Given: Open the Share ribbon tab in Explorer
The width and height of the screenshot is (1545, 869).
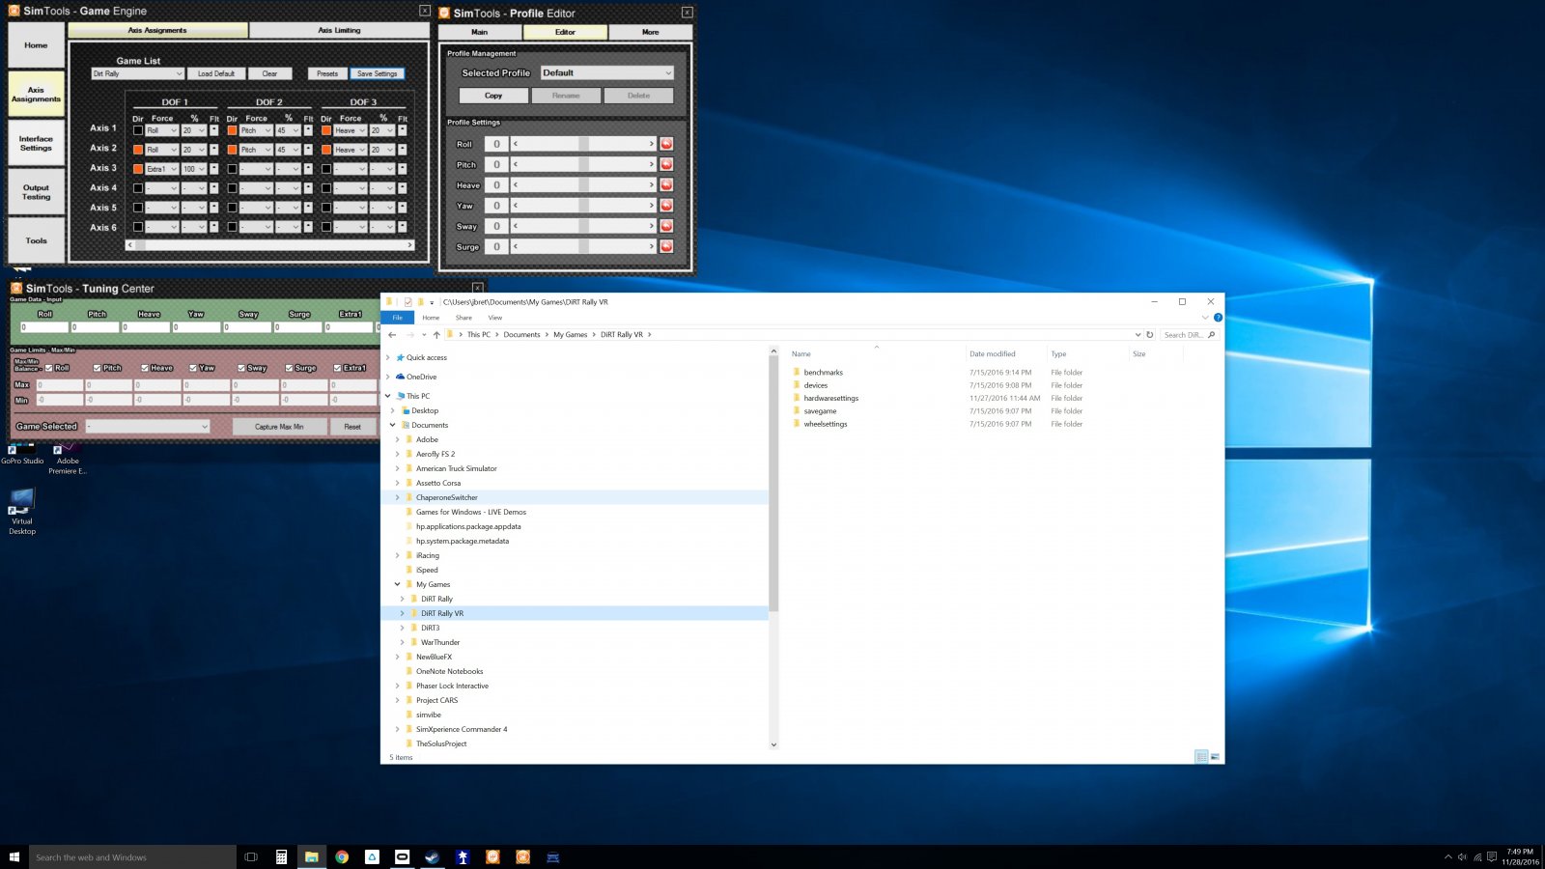Looking at the screenshot, I should point(463,317).
